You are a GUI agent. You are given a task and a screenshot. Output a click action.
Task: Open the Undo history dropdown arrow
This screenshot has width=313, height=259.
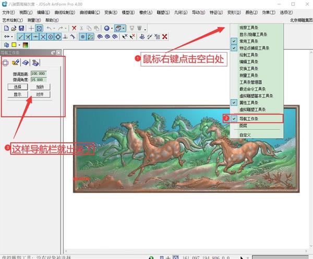(54, 28)
